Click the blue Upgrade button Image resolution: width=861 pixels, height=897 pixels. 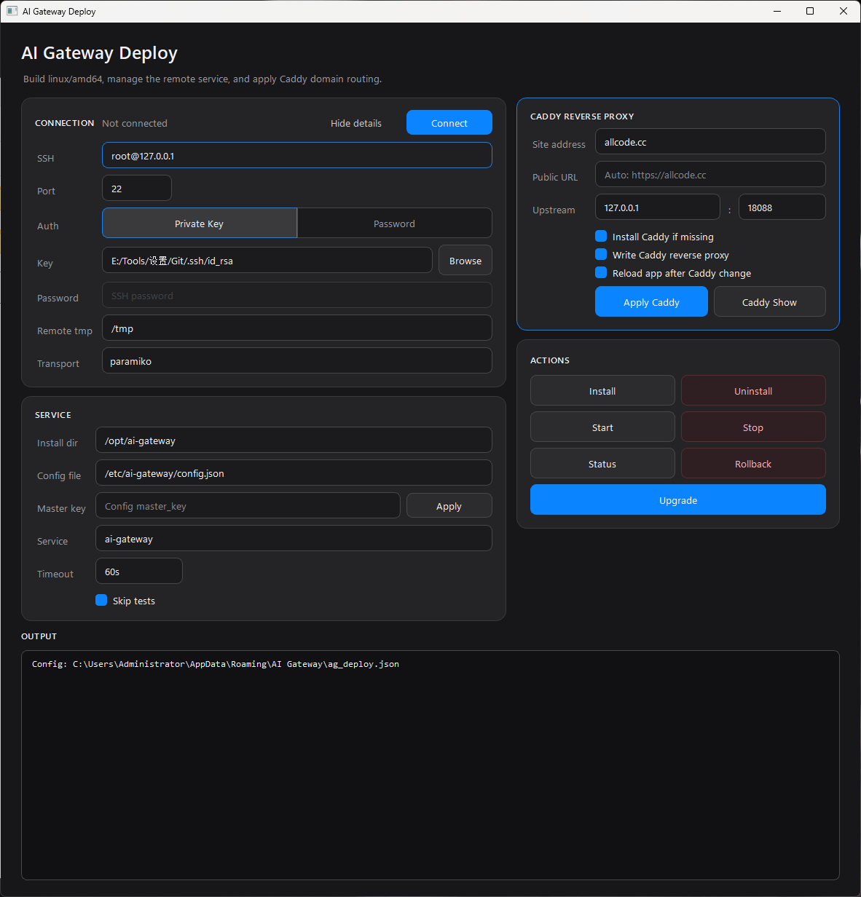[x=678, y=499]
